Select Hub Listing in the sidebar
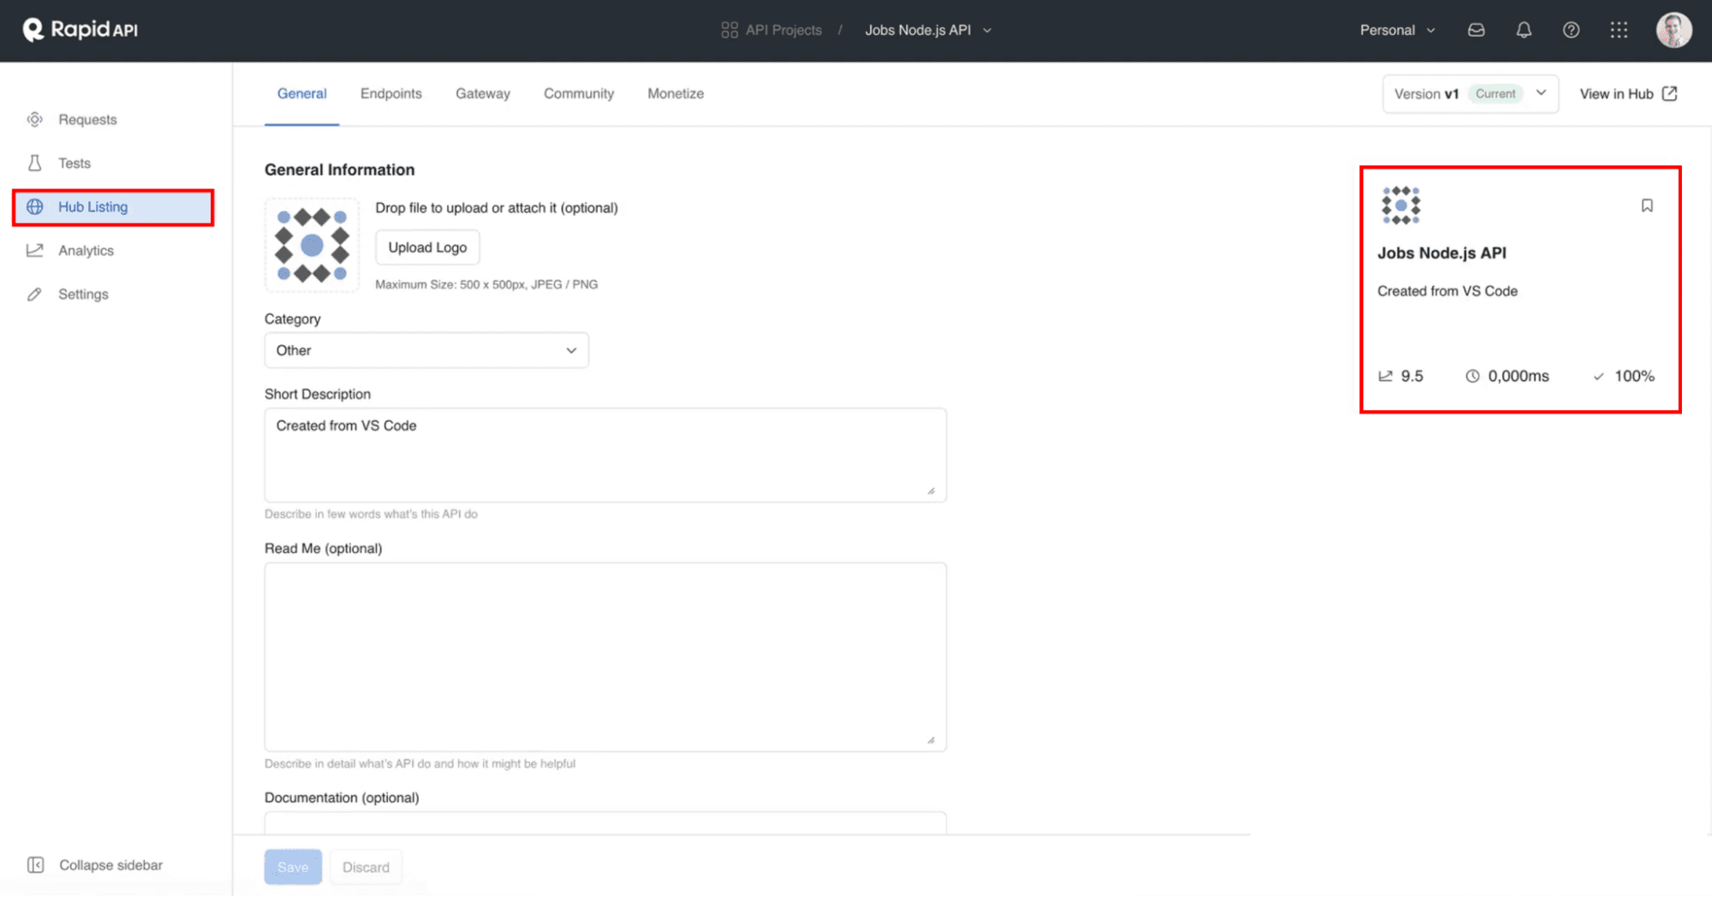This screenshot has height=897, width=1712. (112, 207)
